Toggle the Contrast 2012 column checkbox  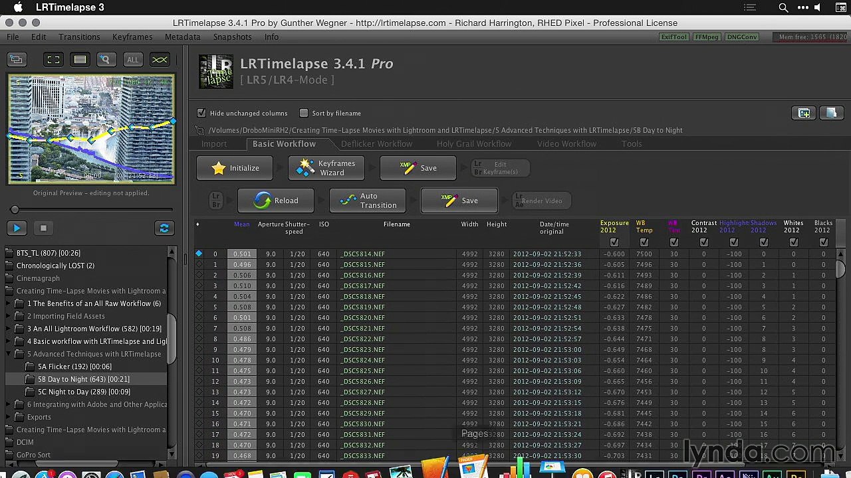pyautogui.click(x=704, y=242)
